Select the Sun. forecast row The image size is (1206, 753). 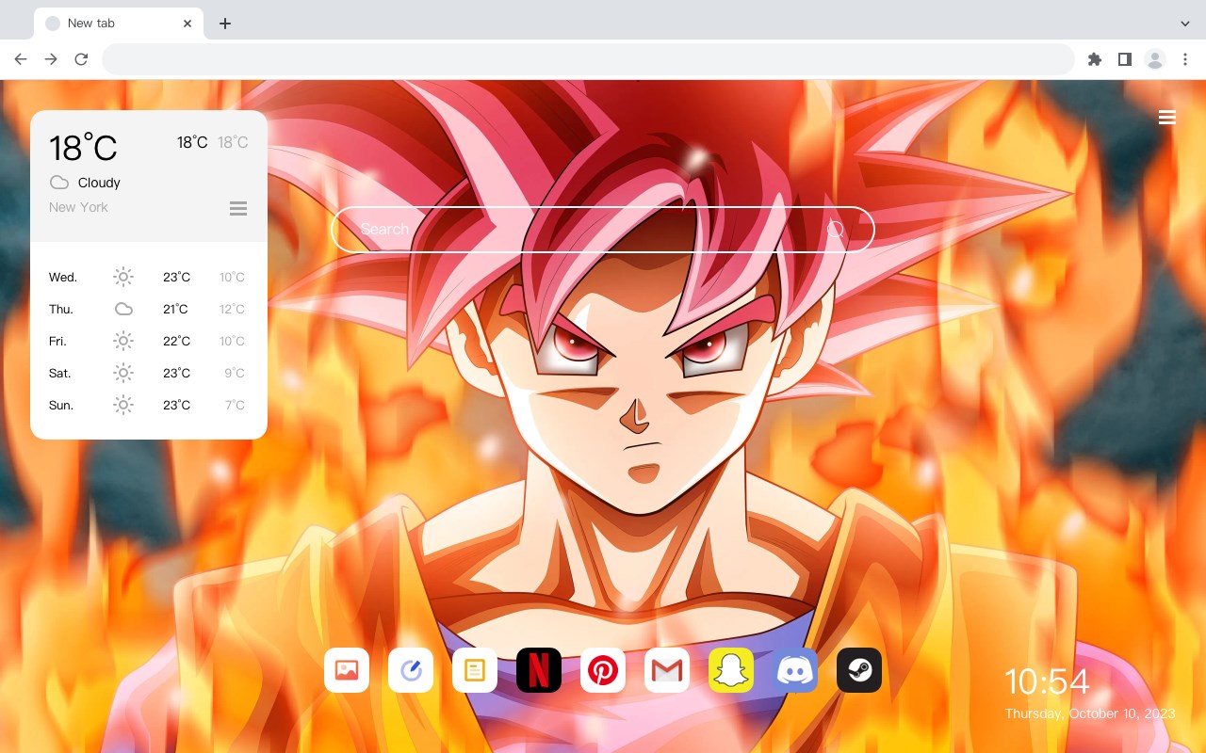149,405
